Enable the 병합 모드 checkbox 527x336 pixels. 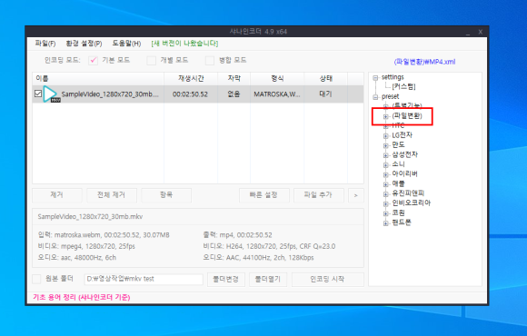coord(210,60)
